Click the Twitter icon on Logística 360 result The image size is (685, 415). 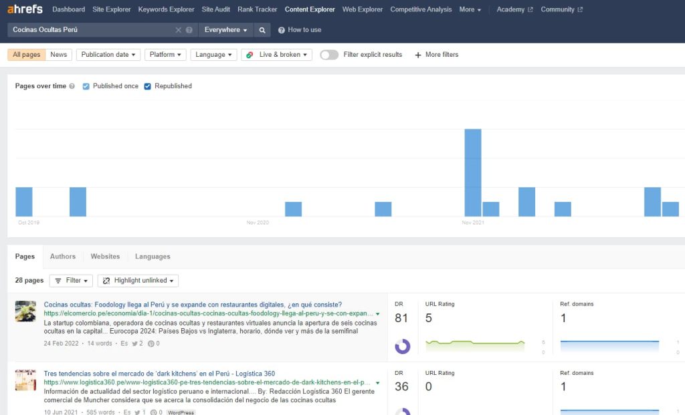[x=137, y=412]
